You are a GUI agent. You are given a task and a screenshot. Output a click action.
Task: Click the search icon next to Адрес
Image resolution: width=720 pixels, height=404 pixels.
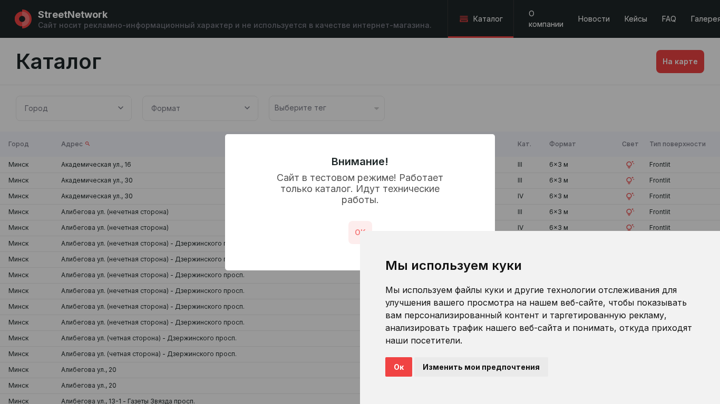87,144
